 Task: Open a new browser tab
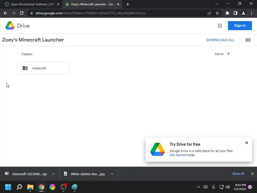[128, 4]
